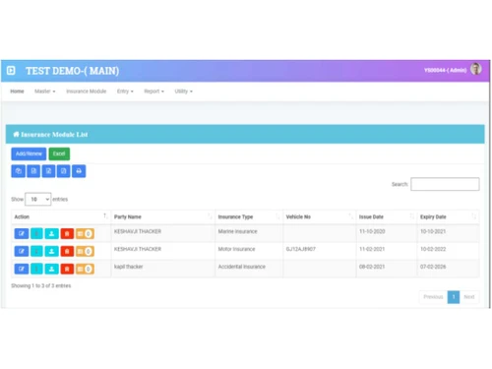Expand the Report menu
Screen dimensions: 492x369
point(154,92)
